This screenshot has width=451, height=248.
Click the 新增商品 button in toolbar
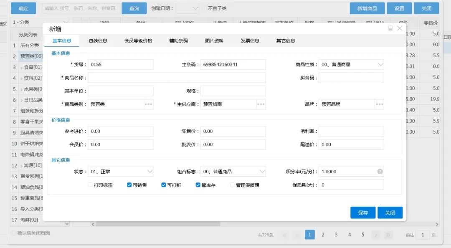point(367,8)
